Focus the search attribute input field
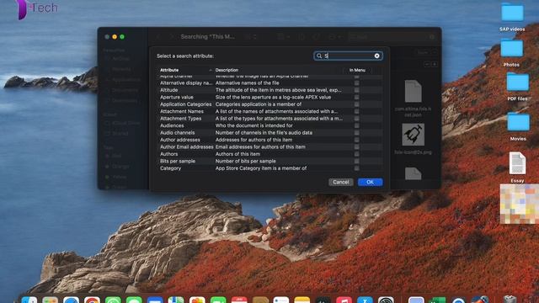 (x=348, y=56)
